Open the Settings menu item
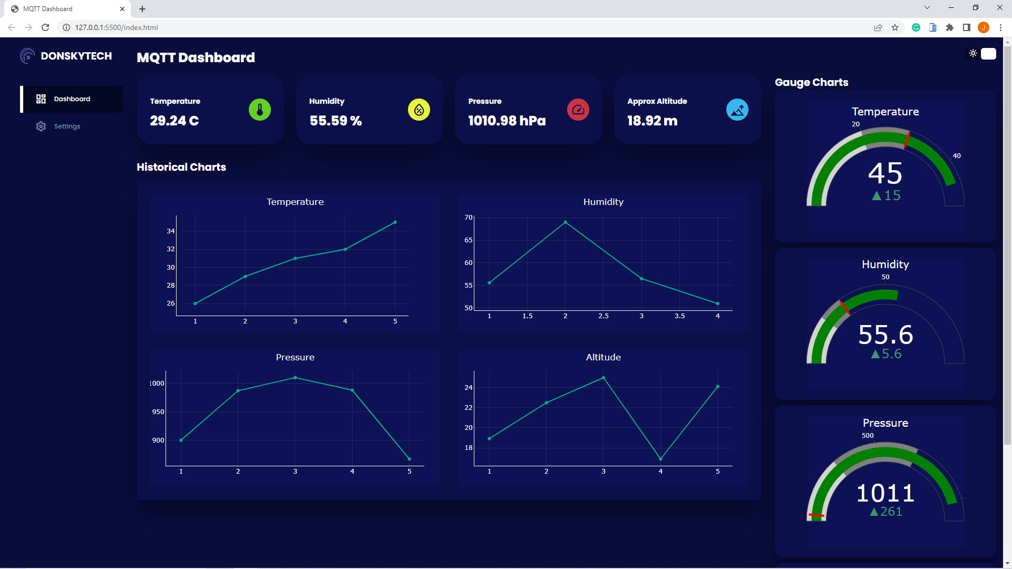The width and height of the screenshot is (1012, 569). point(67,126)
